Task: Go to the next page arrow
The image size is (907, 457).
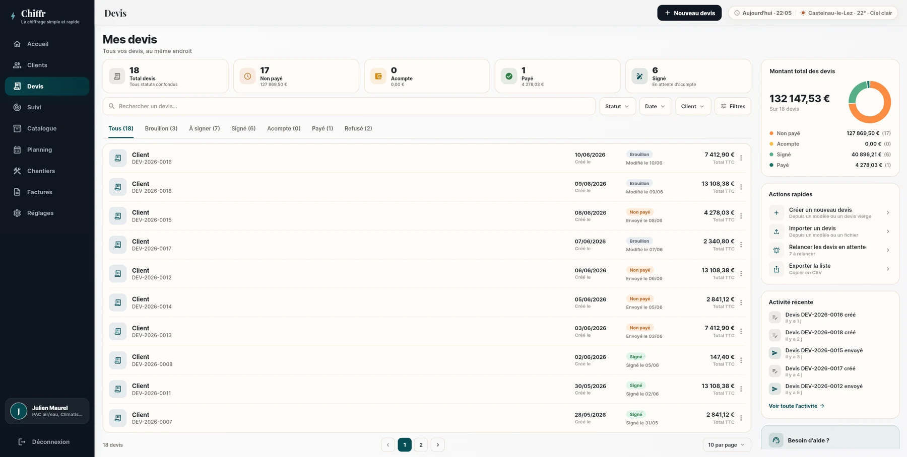Action: pos(438,445)
